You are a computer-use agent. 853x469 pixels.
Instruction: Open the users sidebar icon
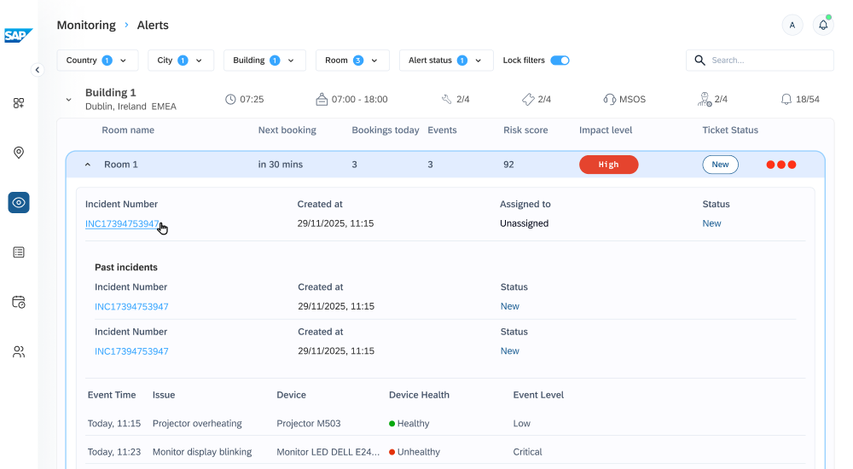[19, 352]
